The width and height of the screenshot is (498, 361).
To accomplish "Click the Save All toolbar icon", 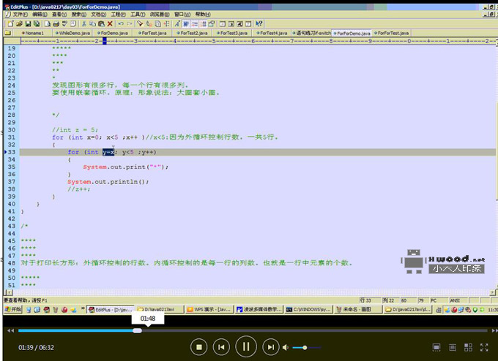I will click(37, 24).
